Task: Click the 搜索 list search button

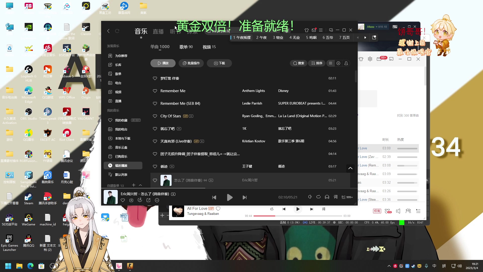Action: coord(299,63)
